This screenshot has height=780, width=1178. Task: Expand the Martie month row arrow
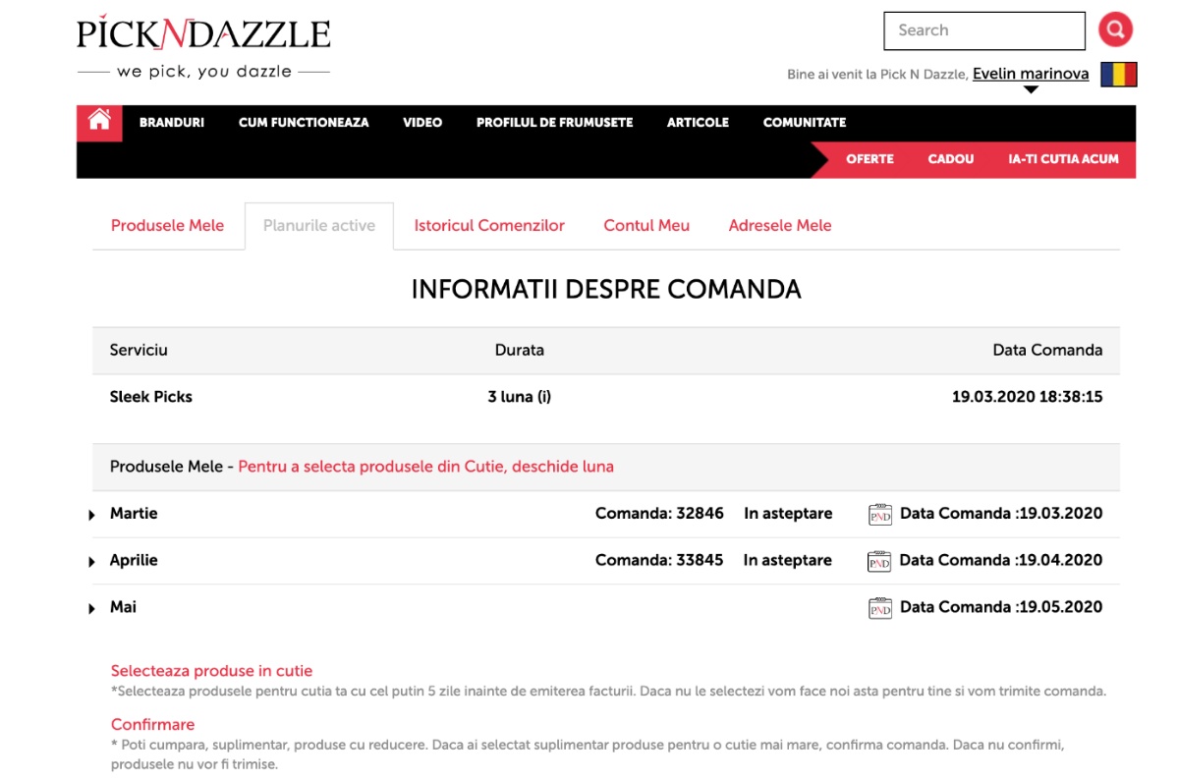coord(91,515)
